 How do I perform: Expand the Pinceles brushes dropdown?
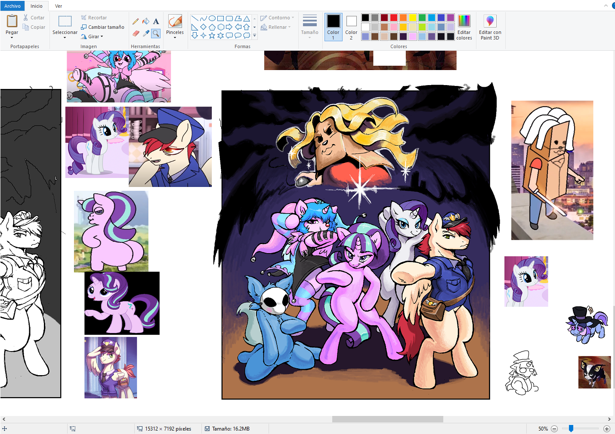175,37
